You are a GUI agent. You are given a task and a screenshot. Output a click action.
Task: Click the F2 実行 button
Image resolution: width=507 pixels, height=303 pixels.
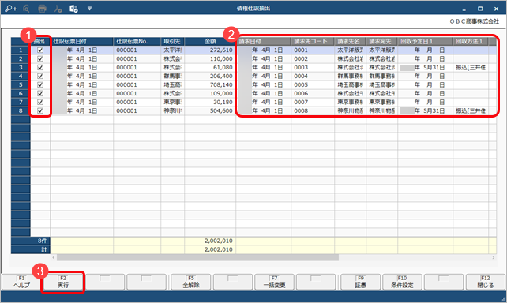pos(62,282)
